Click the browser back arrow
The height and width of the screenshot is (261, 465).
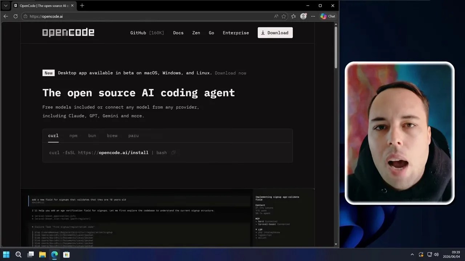coord(6,16)
